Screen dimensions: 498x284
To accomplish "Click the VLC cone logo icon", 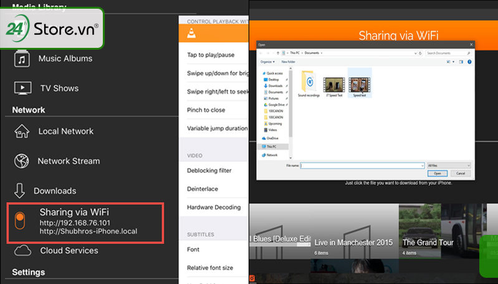I will click(191, 33).
